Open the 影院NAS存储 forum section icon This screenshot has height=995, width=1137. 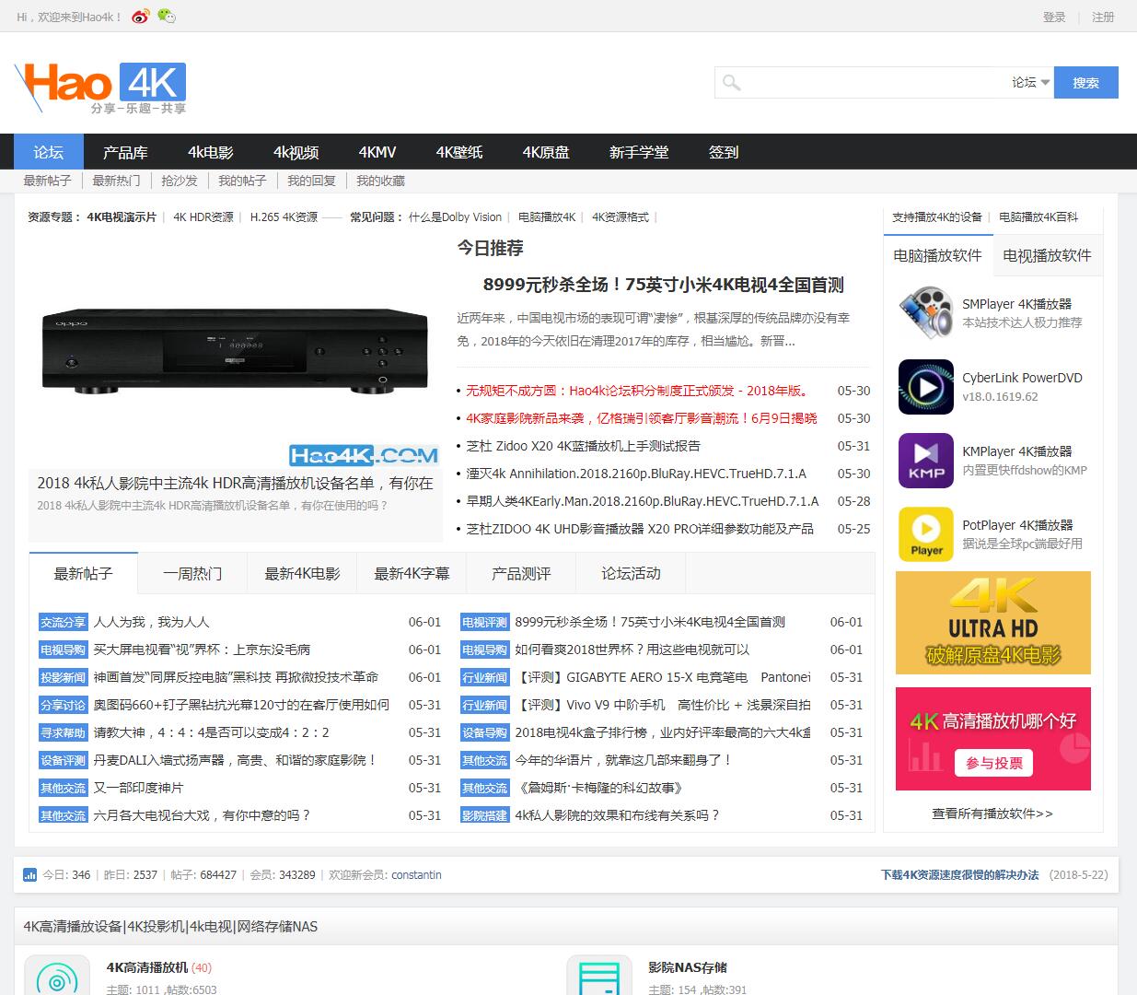[x=599, y=975]
